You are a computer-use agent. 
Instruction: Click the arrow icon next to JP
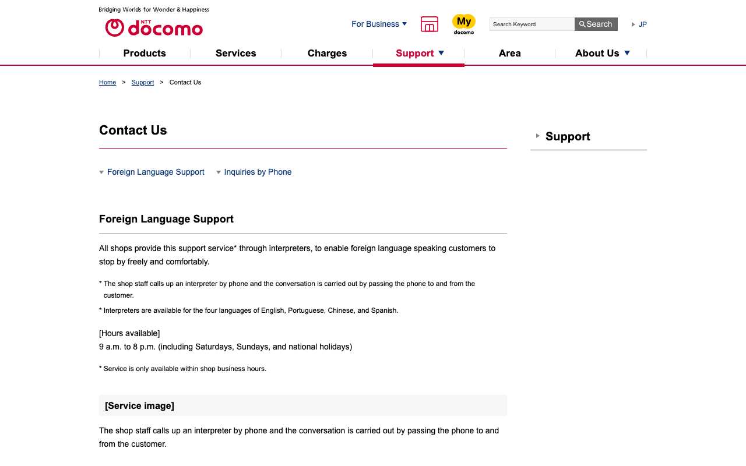(634, 24)
